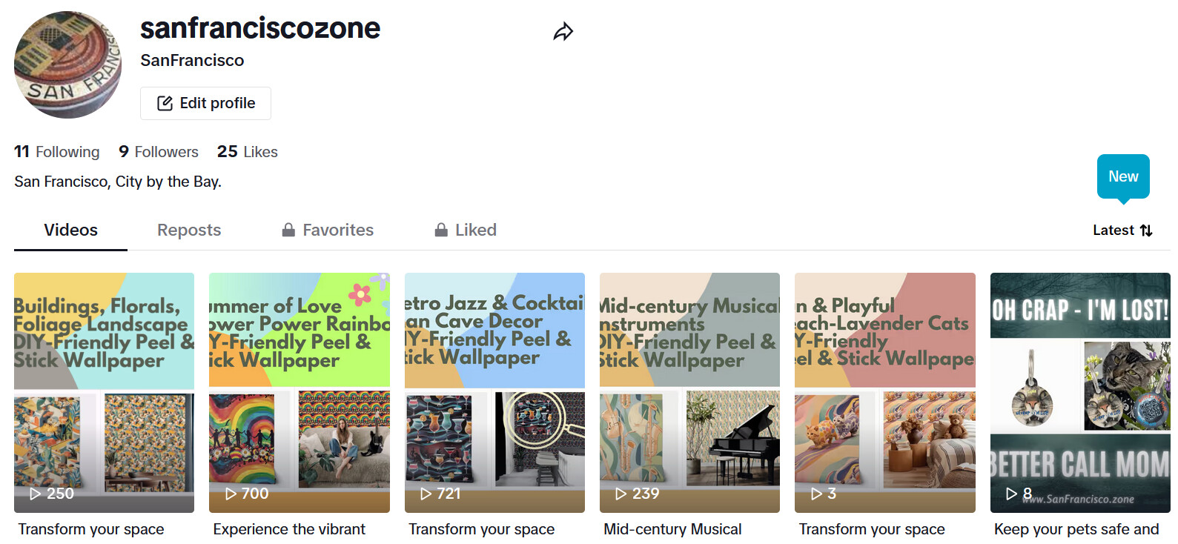Open the Mid-century Musical Instruments video
The height and width of the screenshot is (544, 1178).
click(689, 393)
